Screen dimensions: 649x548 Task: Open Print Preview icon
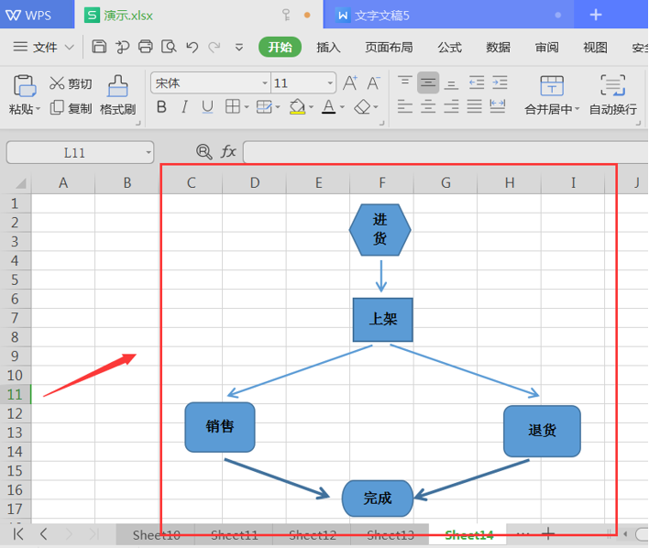pos(169,47)
